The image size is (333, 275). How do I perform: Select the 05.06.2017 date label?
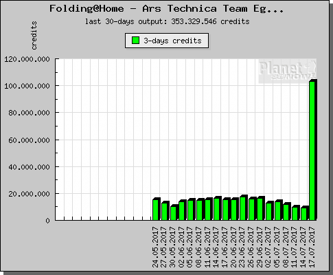[190, 247]
